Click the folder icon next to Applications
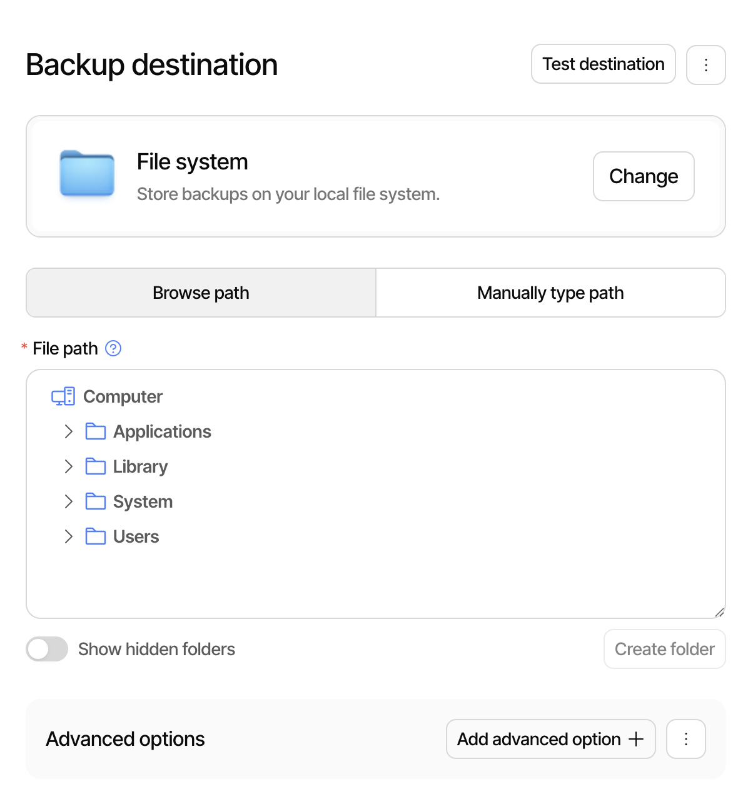The image size is (738, 794). 96,431
